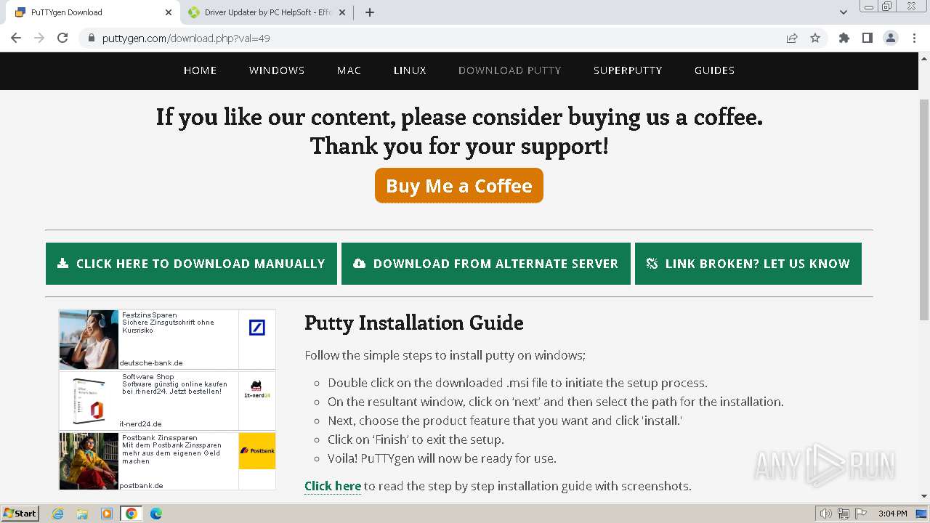Open Internet Explorer from taskbar

click(57, 514)
